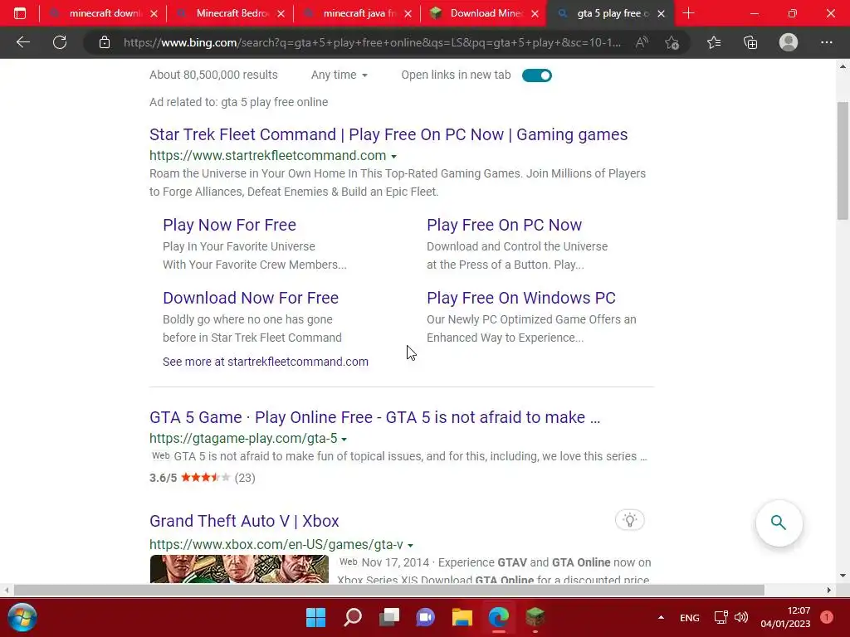Expand arrow next to xbox.com URL
The height and width of the screenshot is (637, 850).
[x=410, y=546]
